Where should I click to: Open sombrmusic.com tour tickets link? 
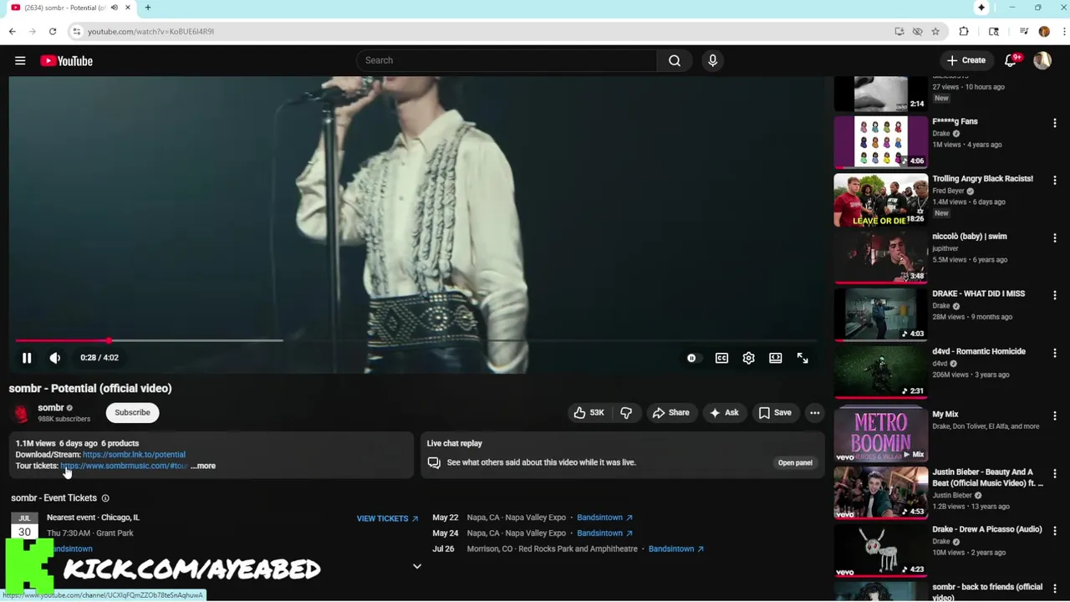point(124,466)
